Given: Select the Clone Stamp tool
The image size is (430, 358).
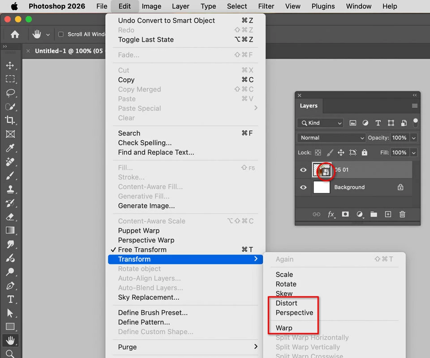Looking at the screenshot, I should 10,189.
